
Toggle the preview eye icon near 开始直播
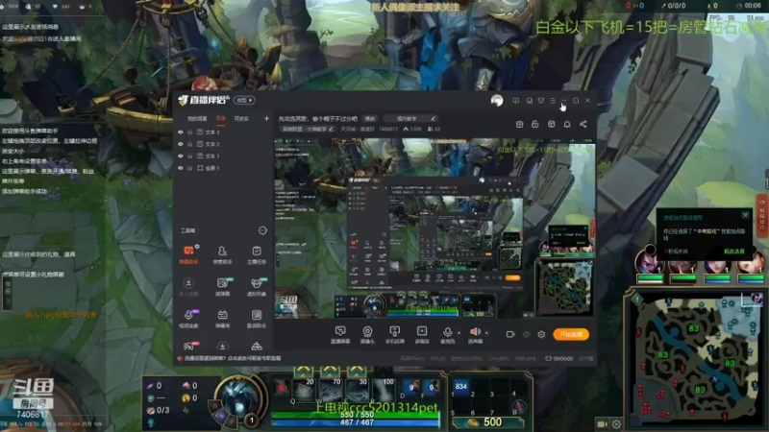526,334
